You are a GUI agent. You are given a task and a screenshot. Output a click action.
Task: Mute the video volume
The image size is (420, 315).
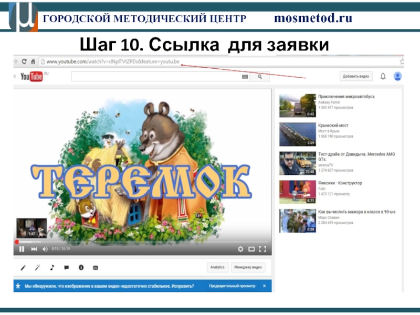[x=45, y=249]
